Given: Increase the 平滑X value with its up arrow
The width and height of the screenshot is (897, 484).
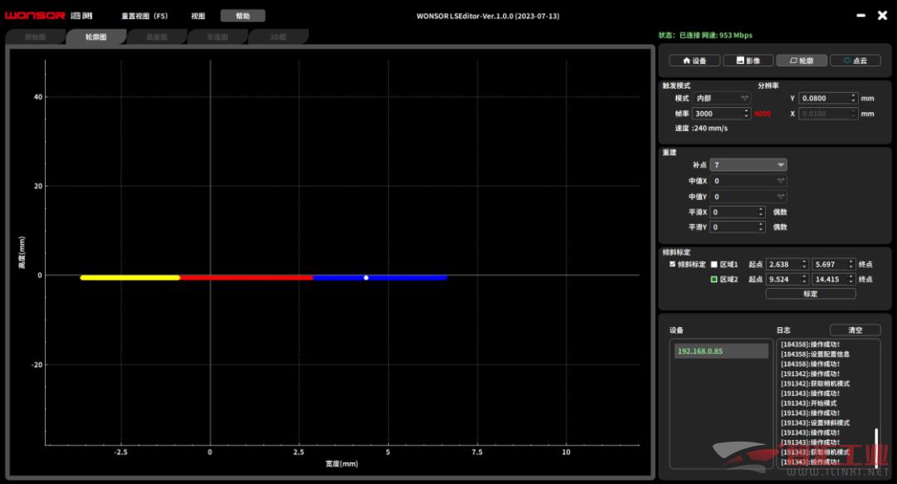Looking at the screenshot, I should point(761,209).
